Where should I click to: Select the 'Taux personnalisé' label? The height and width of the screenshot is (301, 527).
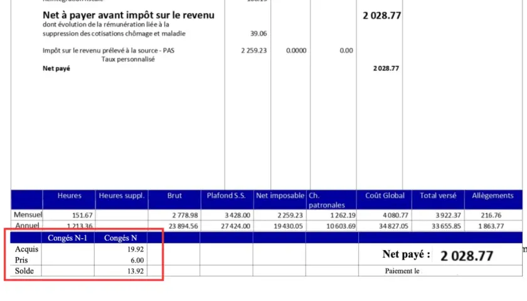[128, 60]
